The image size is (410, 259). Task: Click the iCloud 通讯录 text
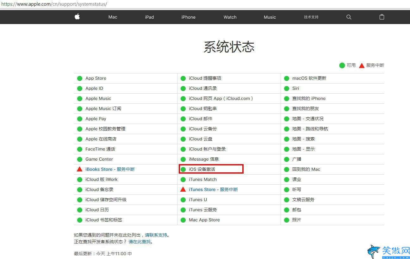tap(203, 88)
